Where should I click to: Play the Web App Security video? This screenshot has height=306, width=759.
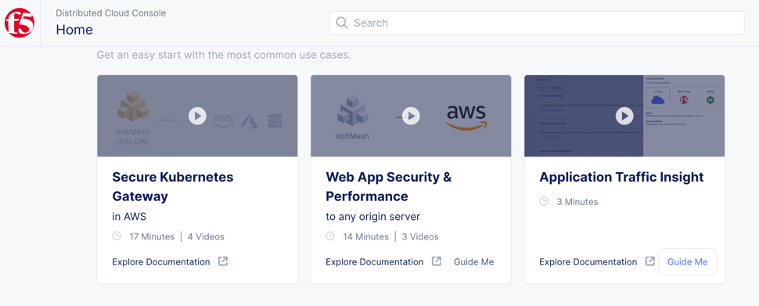[411, 116]
